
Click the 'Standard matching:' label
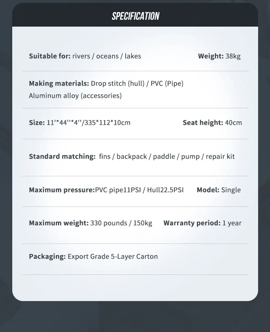click(62, 156)
